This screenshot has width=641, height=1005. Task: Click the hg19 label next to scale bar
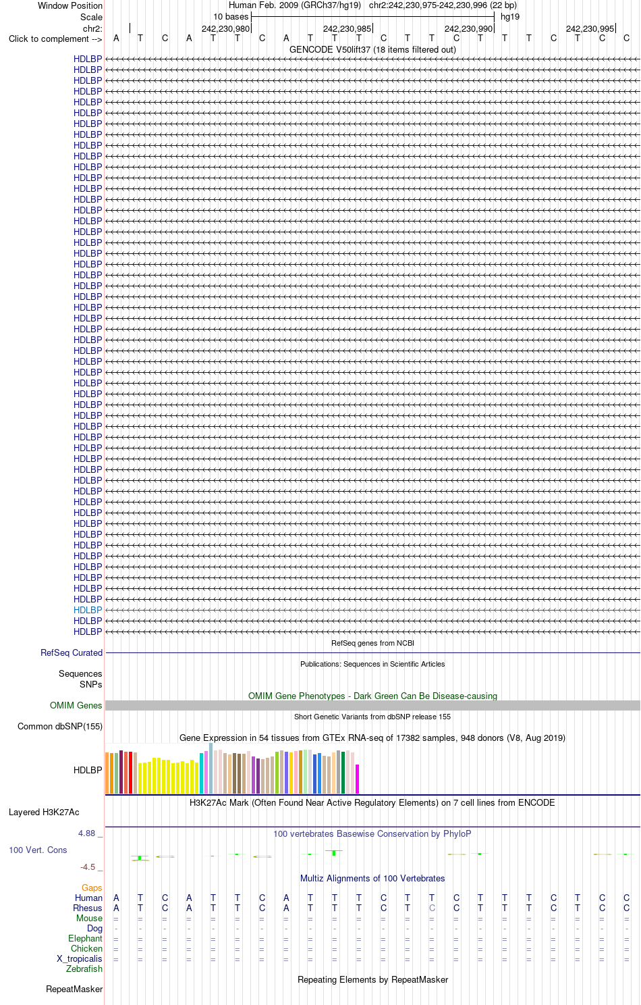click(x=510, y=17)
